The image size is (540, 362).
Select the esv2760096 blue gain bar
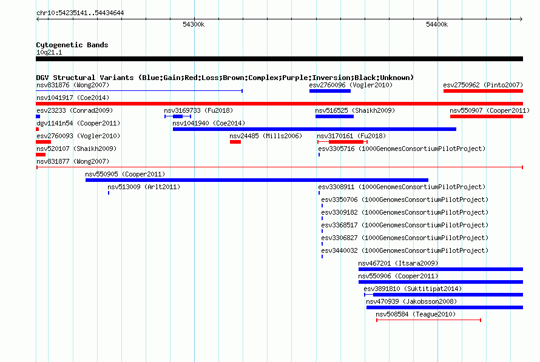coord(330,91)
